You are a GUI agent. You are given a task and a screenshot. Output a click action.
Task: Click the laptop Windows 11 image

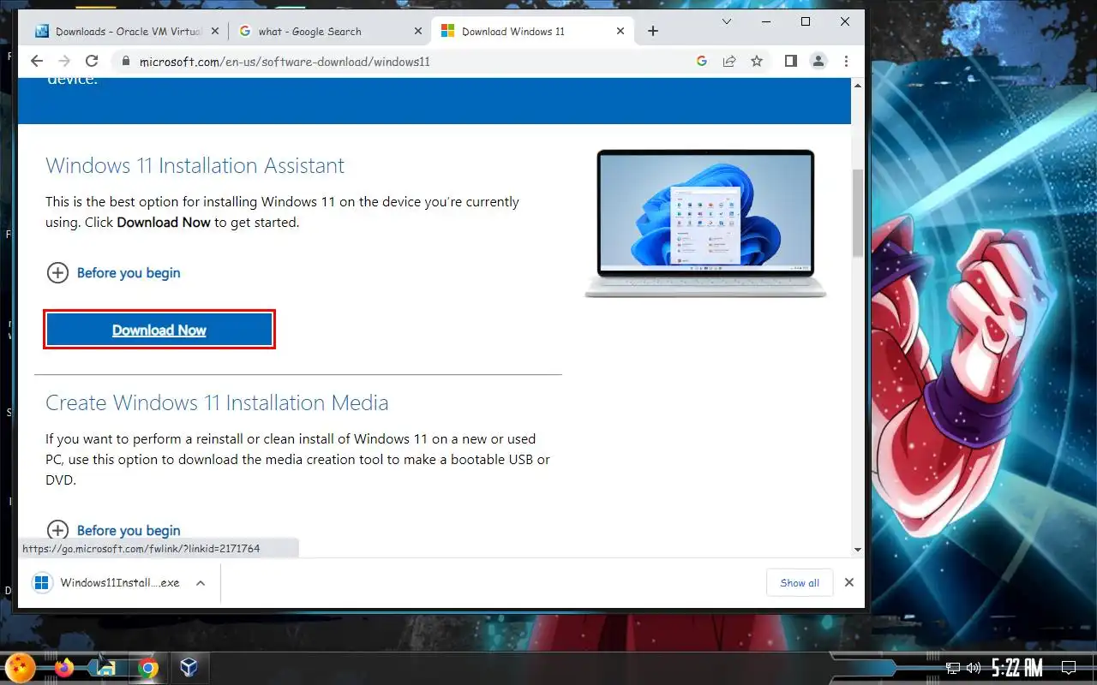705,223
